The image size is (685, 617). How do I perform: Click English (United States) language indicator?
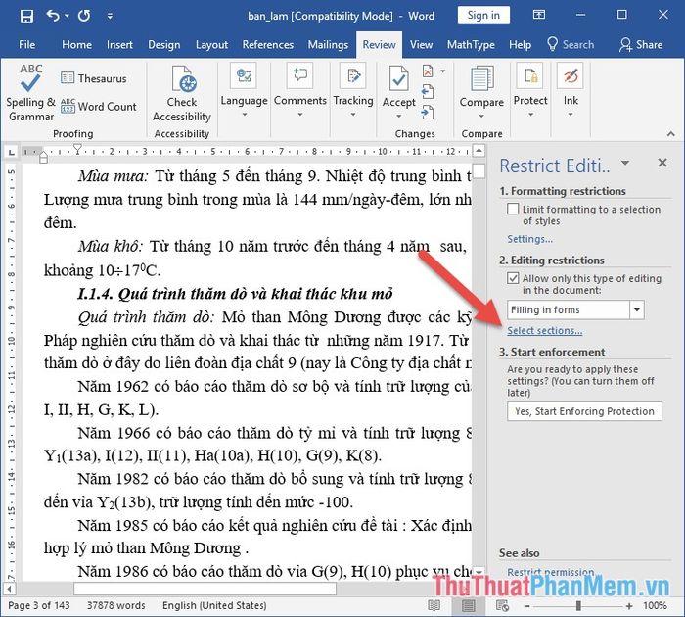pyautogui.click(x=214, y=605)
